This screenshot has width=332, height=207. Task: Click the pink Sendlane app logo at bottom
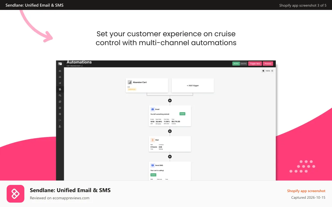[x=15, y=194]
